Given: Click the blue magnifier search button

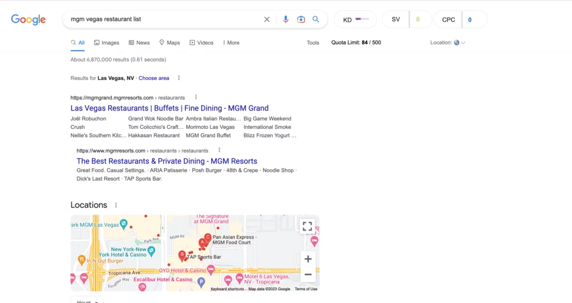Looking at the screenshot, I should (316, 20).
